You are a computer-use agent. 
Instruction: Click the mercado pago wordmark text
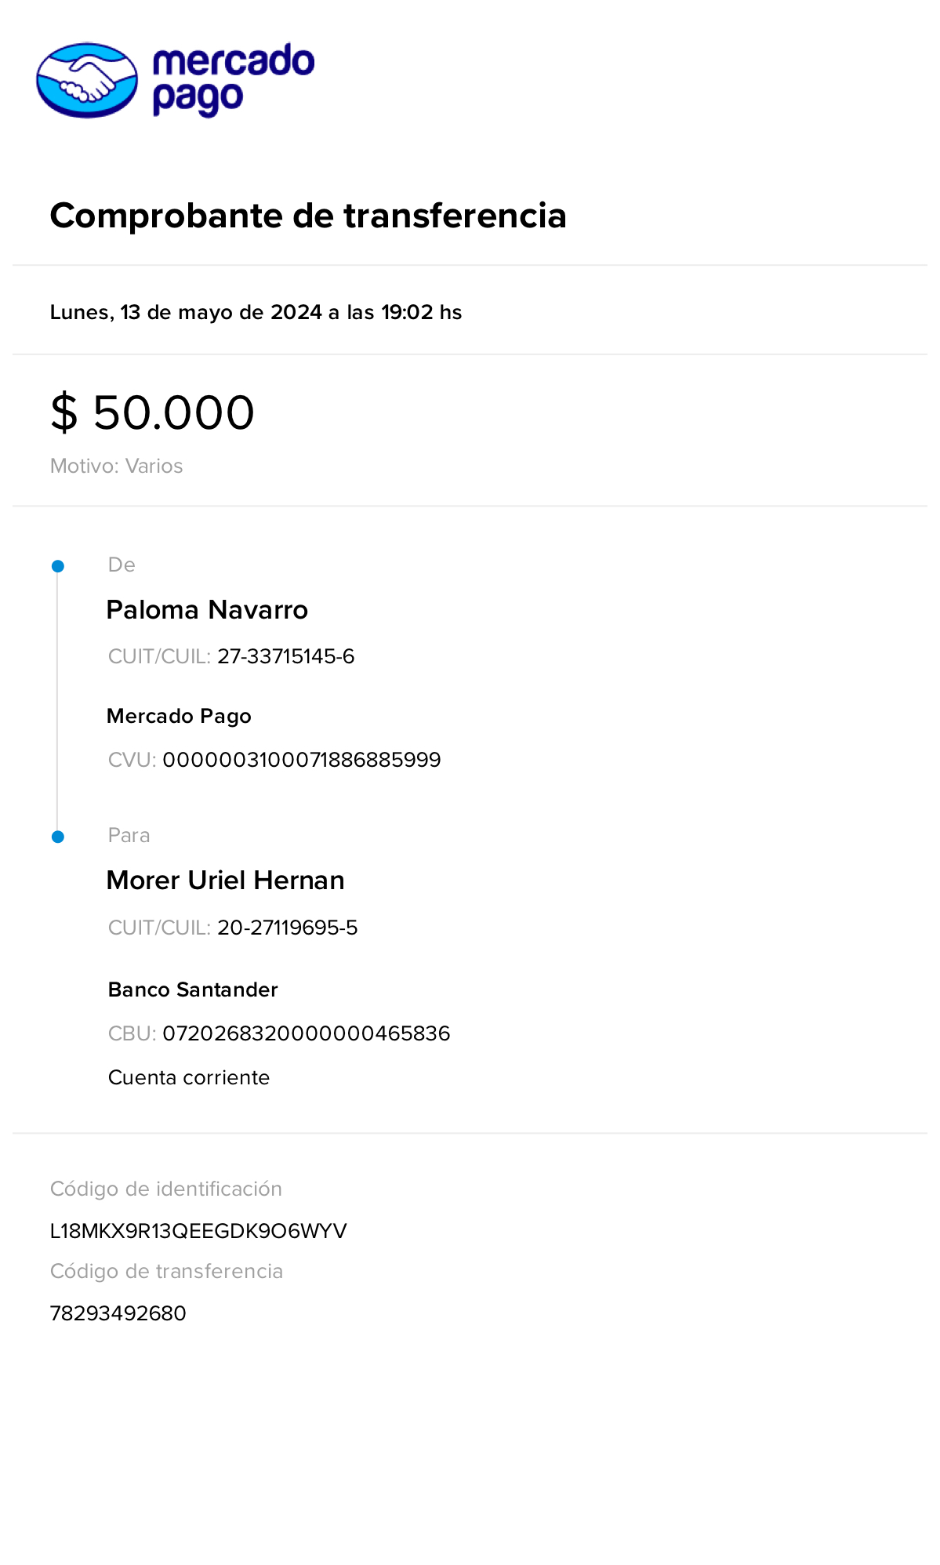[x=233, y=79]
